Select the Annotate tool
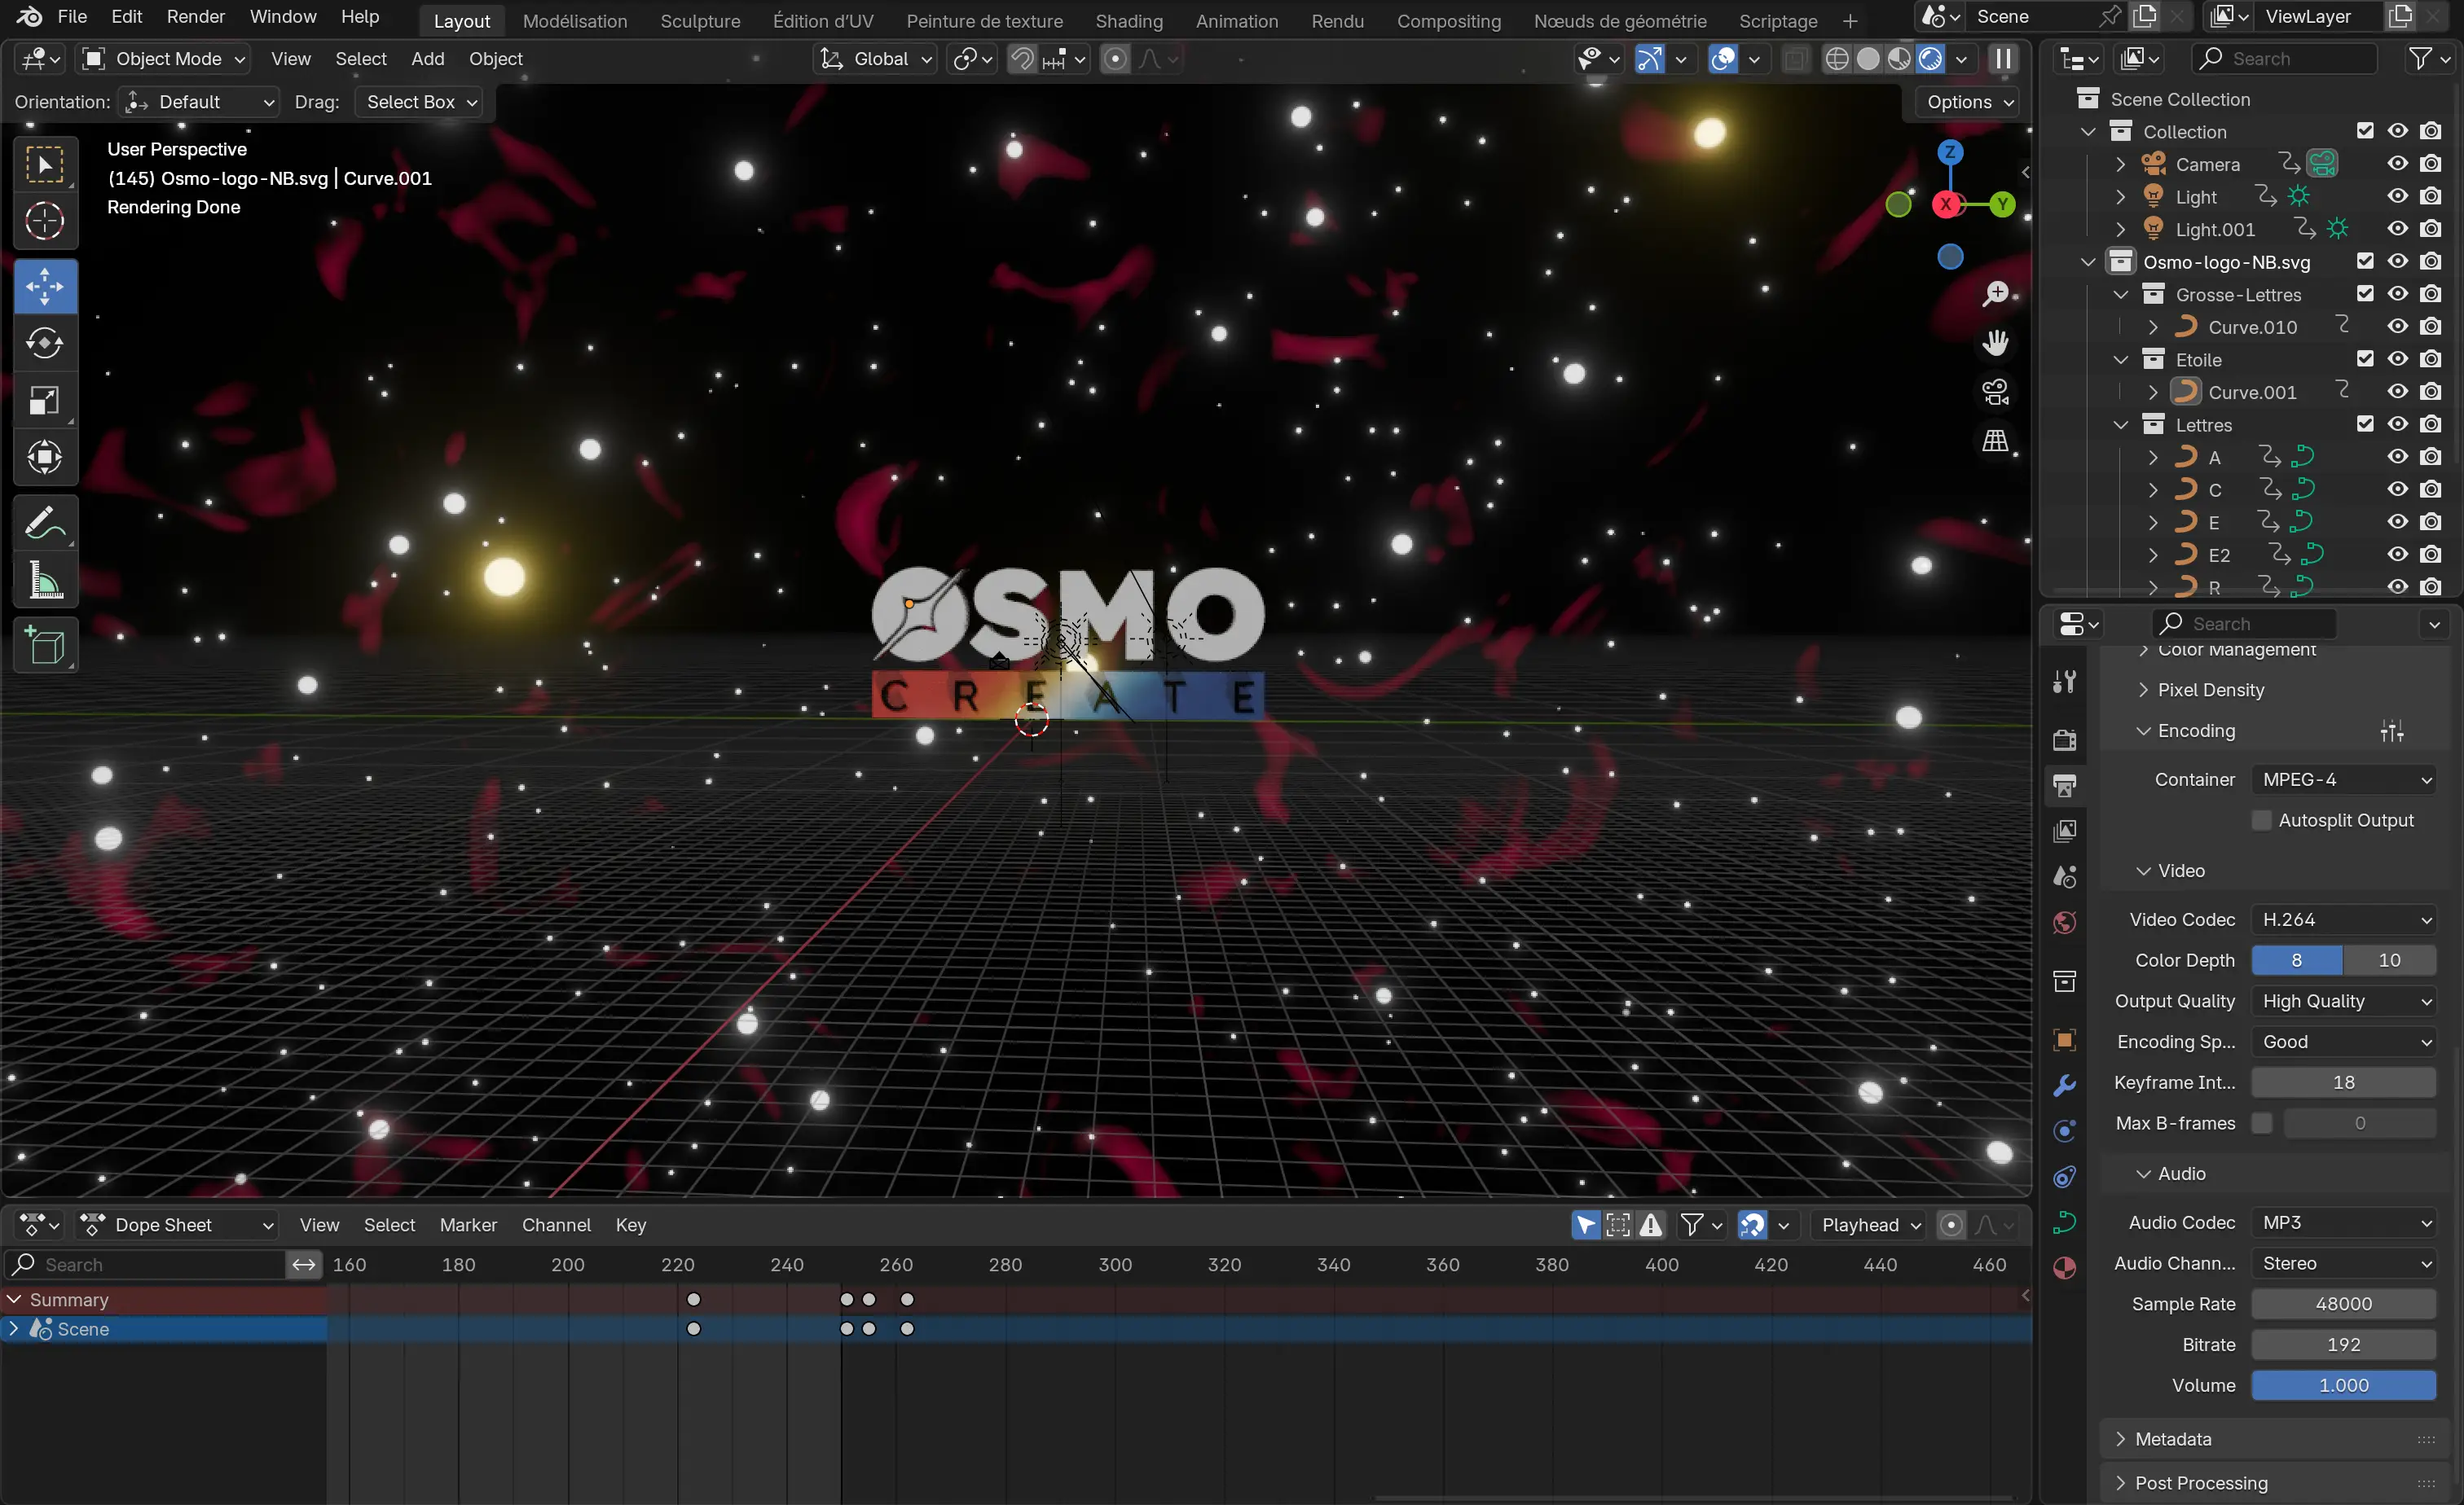The image size is (2464, 1505). tap(45, 523)
